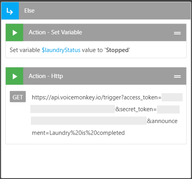The width and height of the screenshot is (192, 179).
Task: Click the redacted block after secret_token=
Action: coord(168,109)
